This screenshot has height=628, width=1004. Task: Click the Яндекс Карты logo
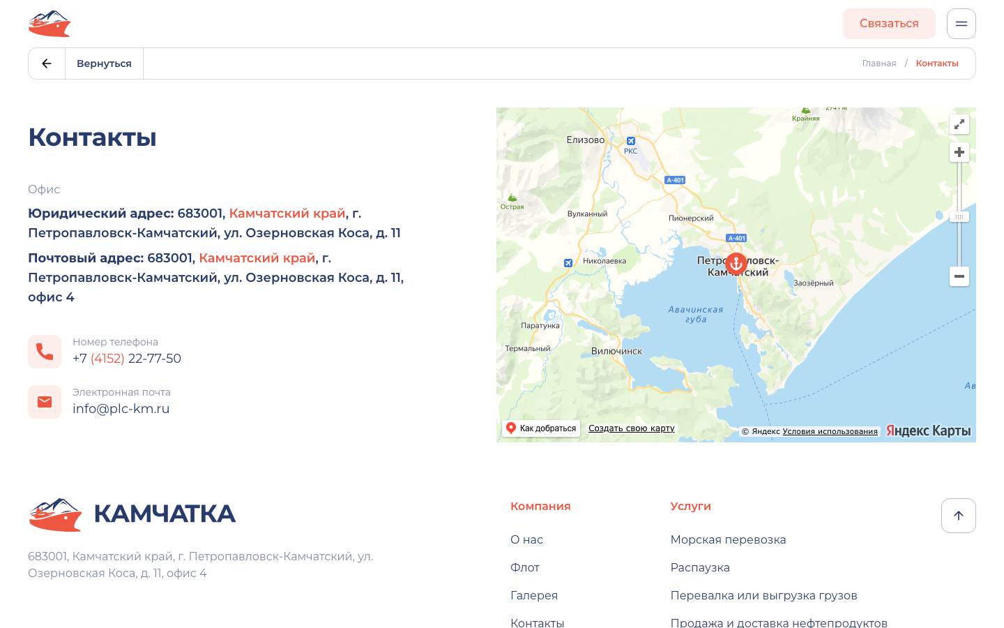click(928, 431)
